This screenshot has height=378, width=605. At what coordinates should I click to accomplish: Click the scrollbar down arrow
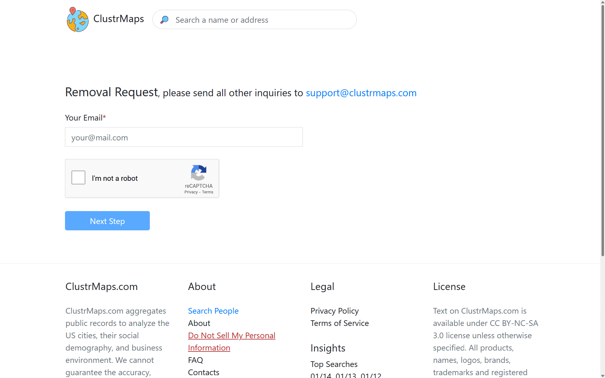tap(602, 375)
